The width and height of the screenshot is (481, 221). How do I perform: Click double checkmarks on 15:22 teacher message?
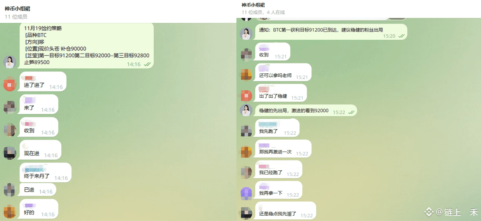tap(351, 112)
